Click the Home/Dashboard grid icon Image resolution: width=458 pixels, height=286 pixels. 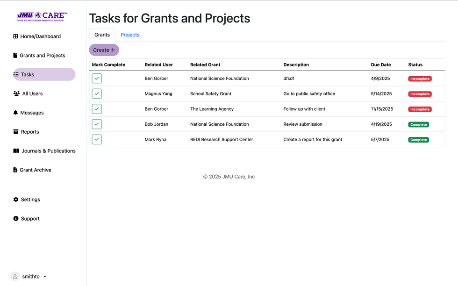point(15,36)
